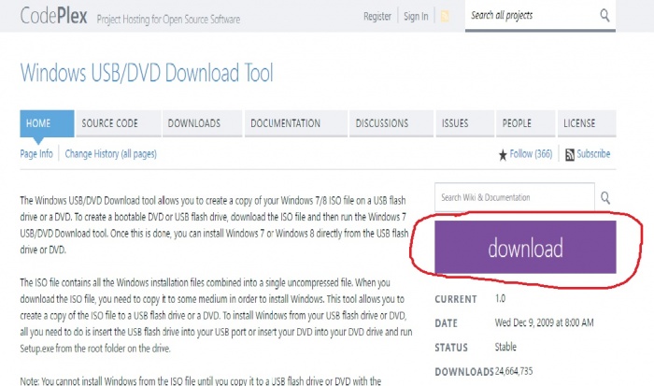Open the DISCUSSIONS tab

[x=391, y=123]
